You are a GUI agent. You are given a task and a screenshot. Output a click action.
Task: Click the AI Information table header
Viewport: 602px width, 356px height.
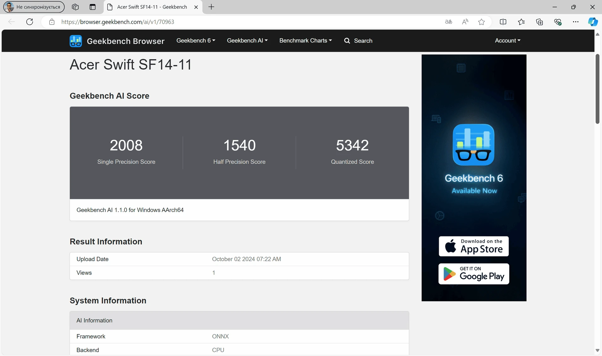[239, 320]
